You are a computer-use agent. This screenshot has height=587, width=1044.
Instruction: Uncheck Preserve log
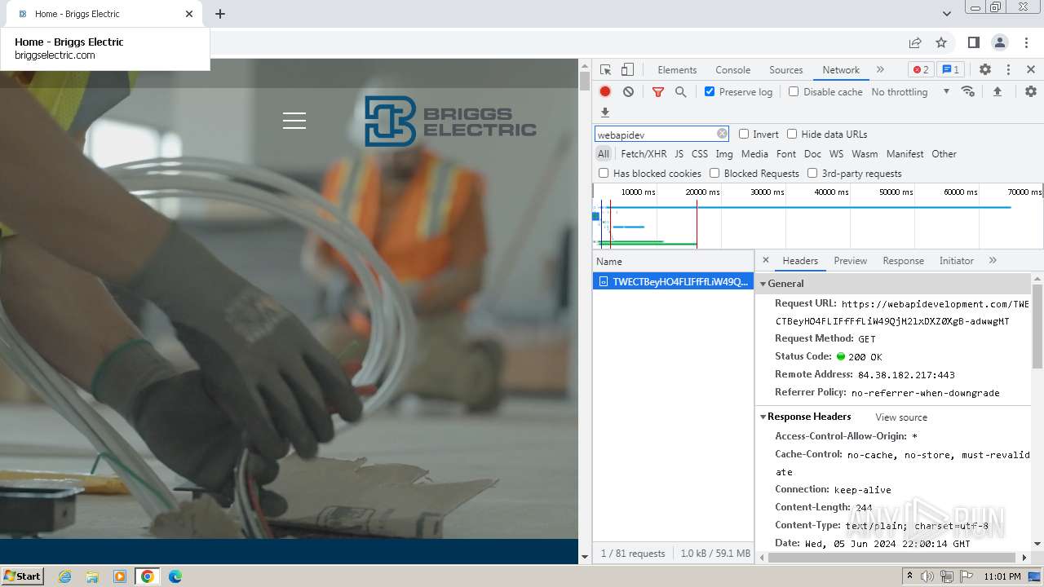click(710, 92)
